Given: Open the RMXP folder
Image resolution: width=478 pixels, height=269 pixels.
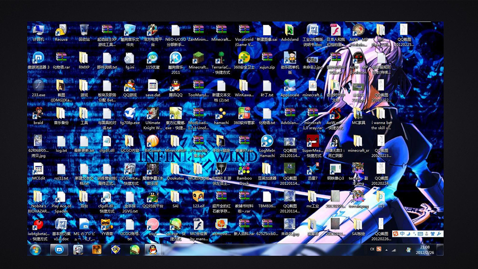Looking at the screenshot, I should point(84,61).
